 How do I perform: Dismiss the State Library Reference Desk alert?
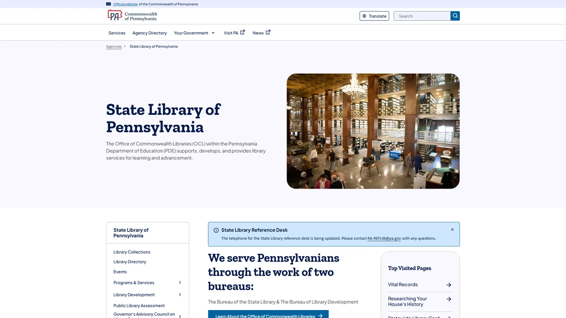452,230
